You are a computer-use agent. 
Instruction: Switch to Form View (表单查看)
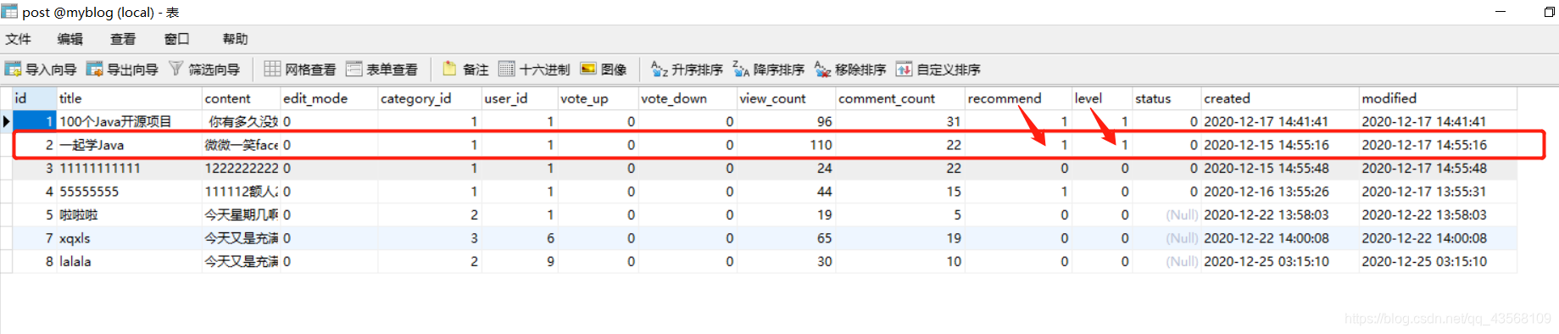(x=381, y=70)
